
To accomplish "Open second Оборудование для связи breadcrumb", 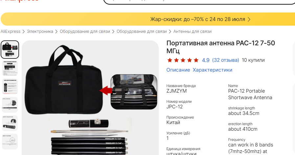I will point(142,32).
